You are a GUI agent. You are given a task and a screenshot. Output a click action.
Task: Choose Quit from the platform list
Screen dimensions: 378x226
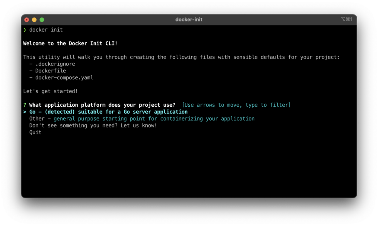[x=36, y=132]
